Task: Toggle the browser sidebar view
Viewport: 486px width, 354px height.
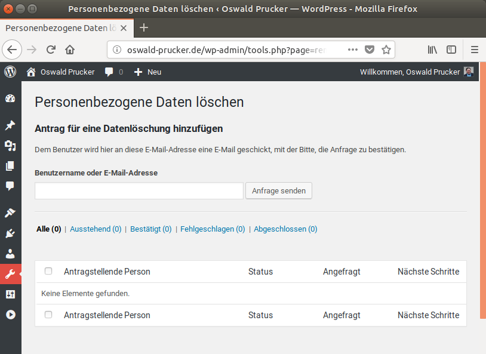Action: [451, 50]
